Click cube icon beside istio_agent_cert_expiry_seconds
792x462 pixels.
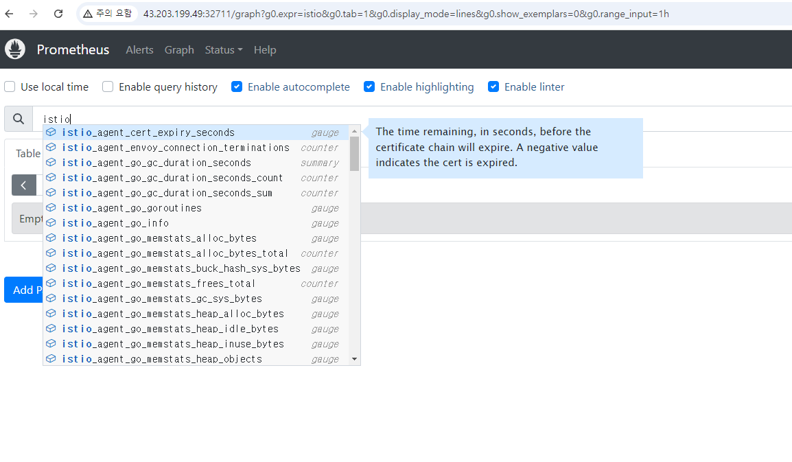51,132
